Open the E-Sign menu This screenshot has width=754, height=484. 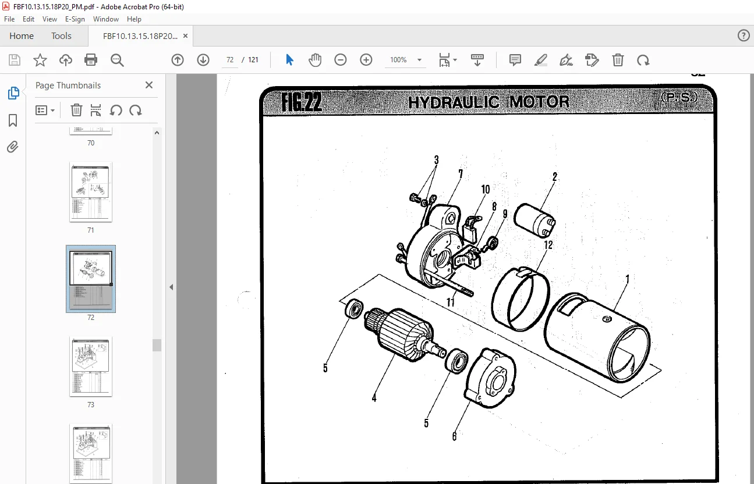click(x=75, y=19)
